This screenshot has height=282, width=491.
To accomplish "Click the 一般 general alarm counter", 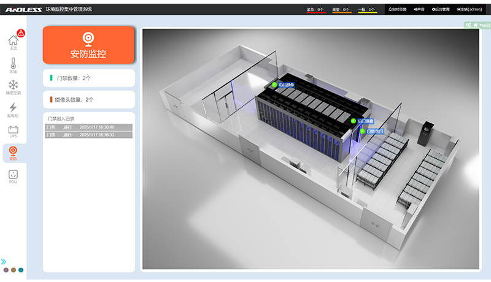I will (367, 10).
